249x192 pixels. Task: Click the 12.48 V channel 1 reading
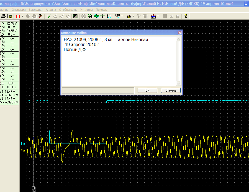pos(11,23)
